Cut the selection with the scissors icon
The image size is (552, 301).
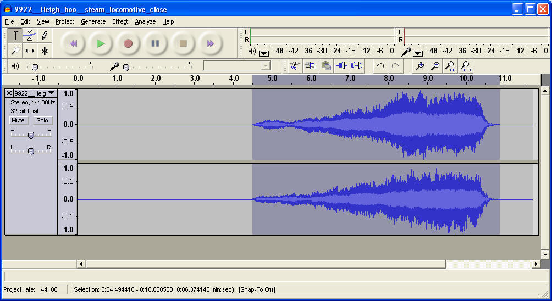click(294, 66)
